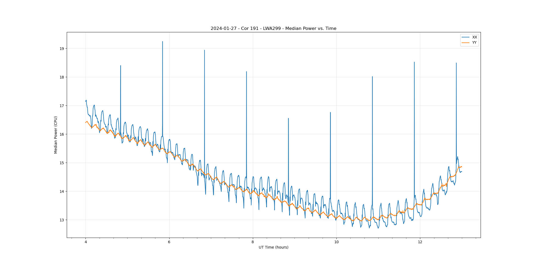Click the tallest blue spike peak above 19

[x=162, y=42]
